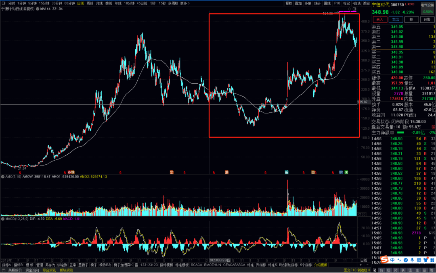Screen dimensions: 436x273
Task: Click the 电气设备 sector label
Action: 427,5
